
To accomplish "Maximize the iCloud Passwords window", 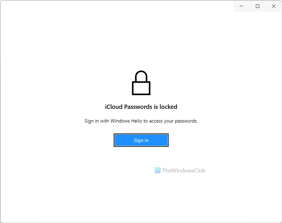I will tap(257, 6).
